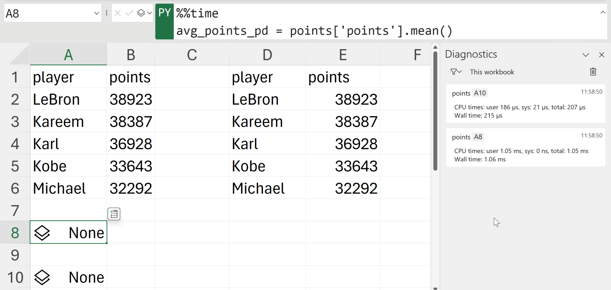This screenshot has width=611, height=290.
Task: Open the Name Box dropdown
Action: click(96, 13)
